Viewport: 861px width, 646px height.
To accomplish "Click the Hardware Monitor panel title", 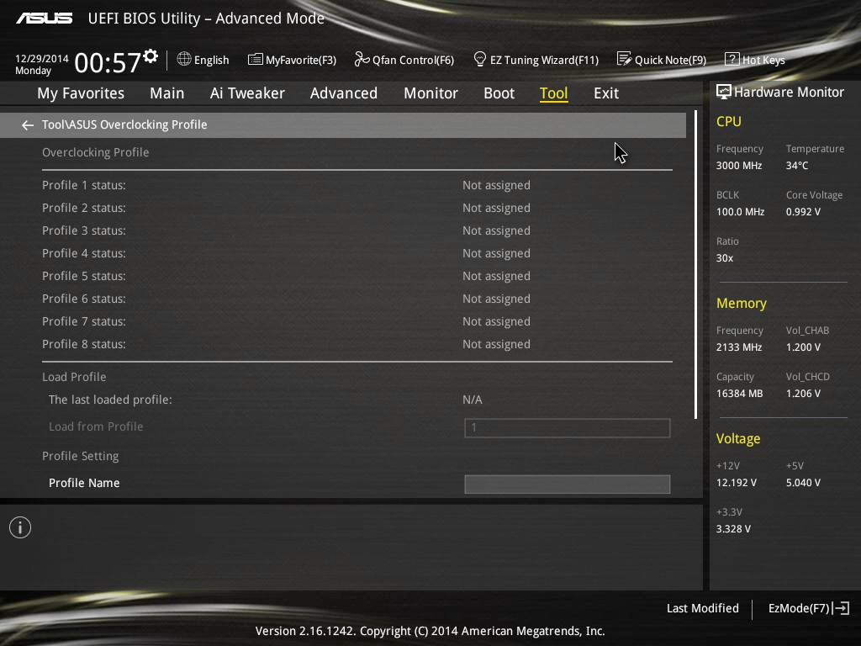I will tap(789, 93).
